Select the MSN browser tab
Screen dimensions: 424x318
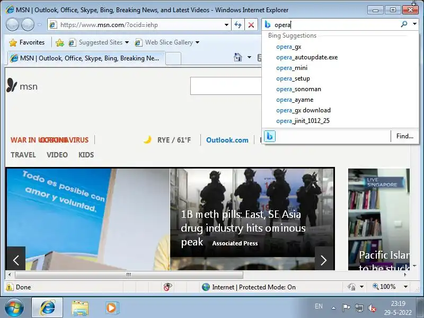[x=86, y=58]
